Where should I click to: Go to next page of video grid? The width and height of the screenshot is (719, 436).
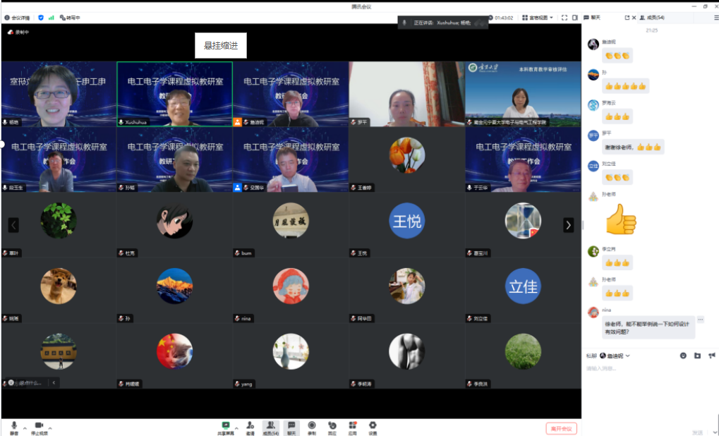569,225
